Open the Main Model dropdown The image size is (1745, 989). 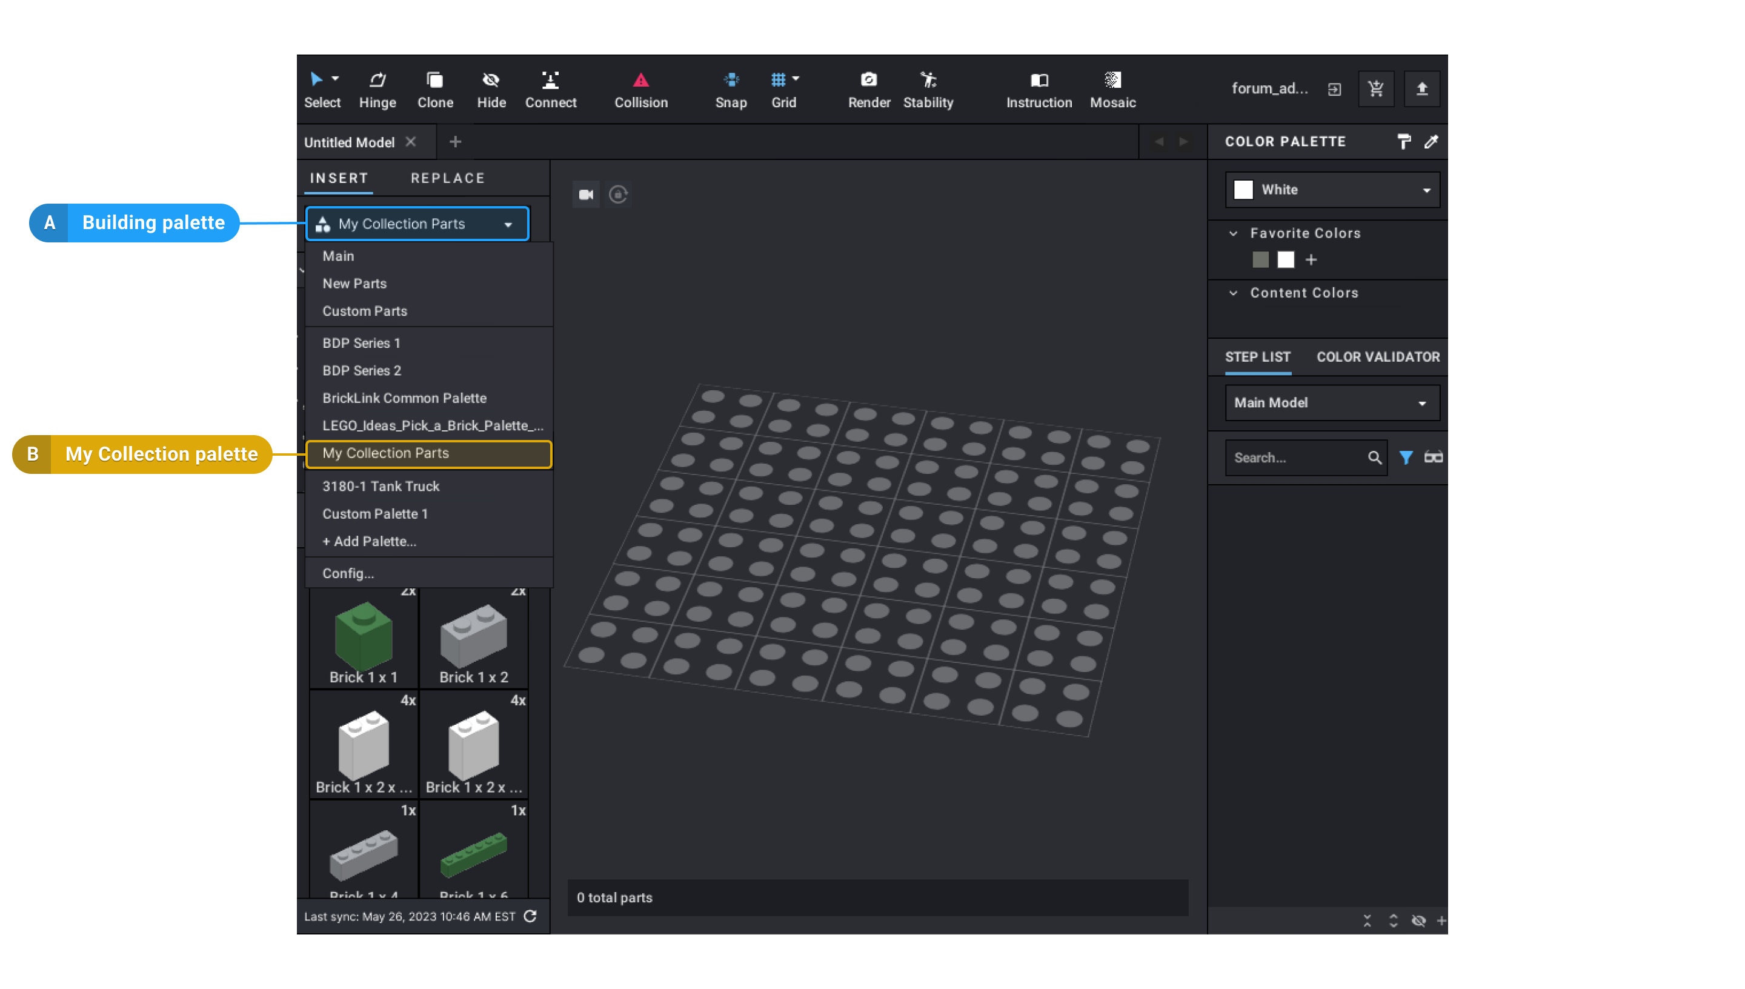tap(1332, 403)
